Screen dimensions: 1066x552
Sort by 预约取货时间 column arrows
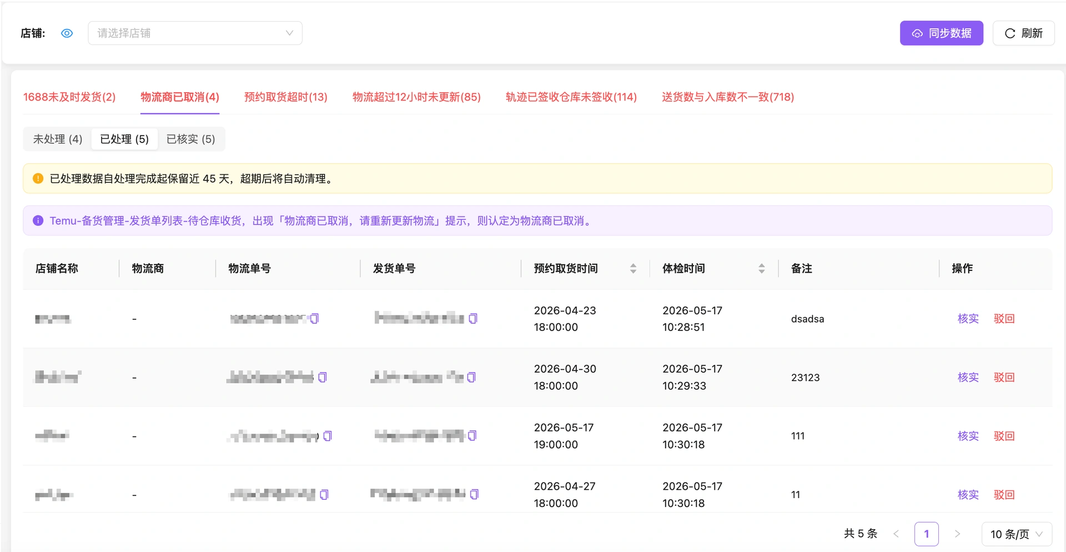[633, 269]
